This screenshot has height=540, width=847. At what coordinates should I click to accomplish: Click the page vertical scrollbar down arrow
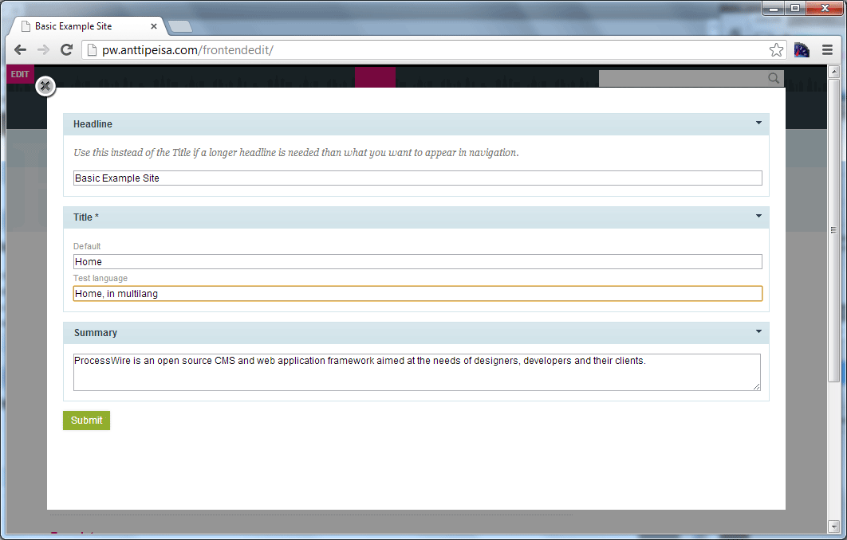click(834, 526)
